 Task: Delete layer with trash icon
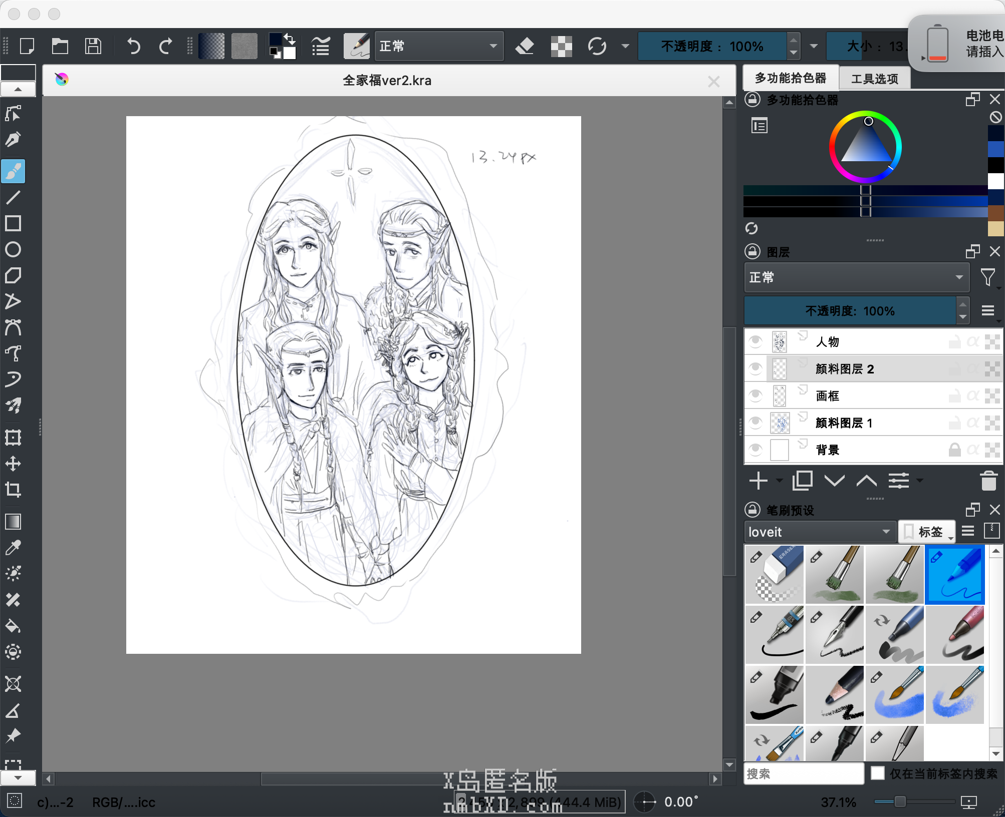pos(988,481)
